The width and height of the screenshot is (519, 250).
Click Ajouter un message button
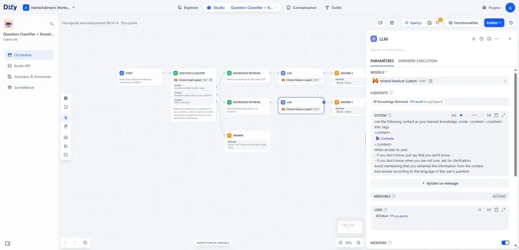click(440, 183)
